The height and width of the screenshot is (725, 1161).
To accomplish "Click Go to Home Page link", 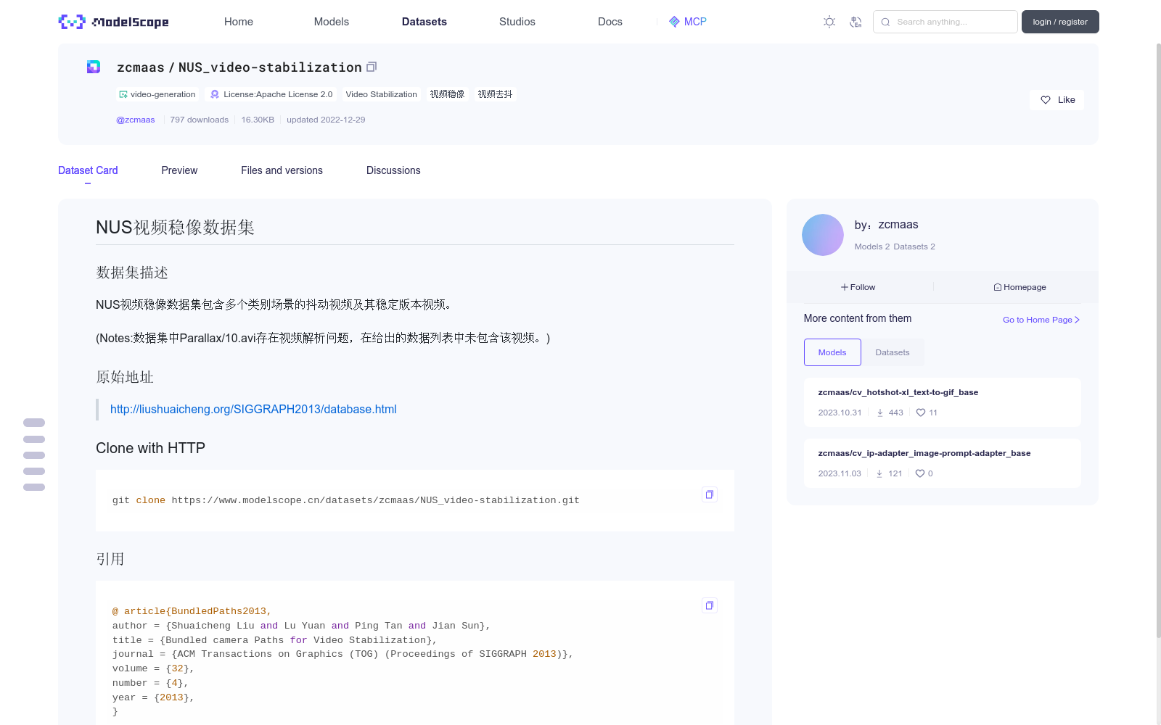I will pyautogui.click(x=1041, y=320).
